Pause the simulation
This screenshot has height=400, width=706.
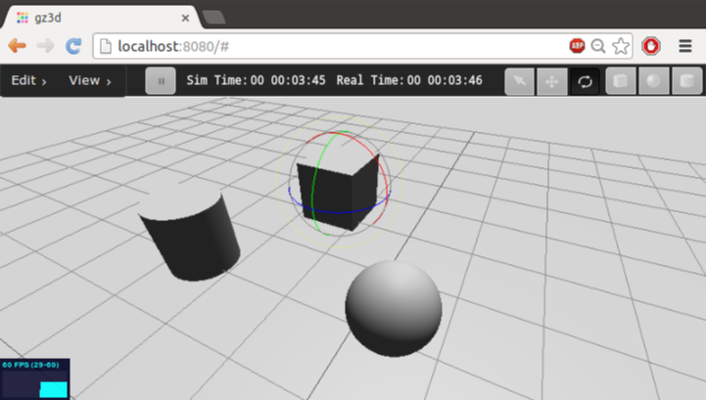pyautogui.click(x=161, y=81)
